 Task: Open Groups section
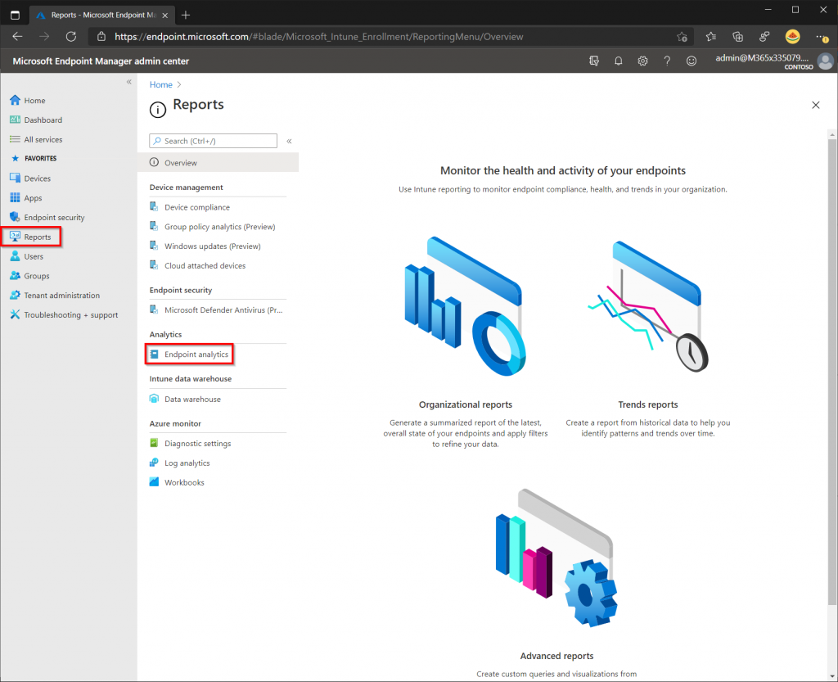[29, 276]
